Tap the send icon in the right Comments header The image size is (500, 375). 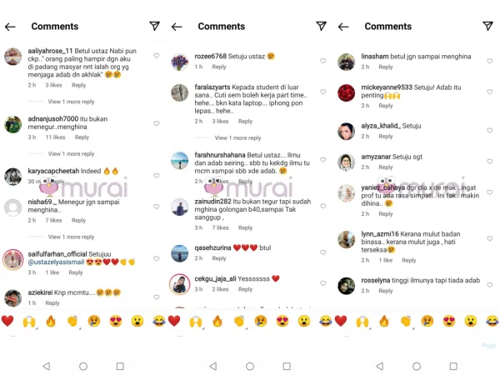487,26
